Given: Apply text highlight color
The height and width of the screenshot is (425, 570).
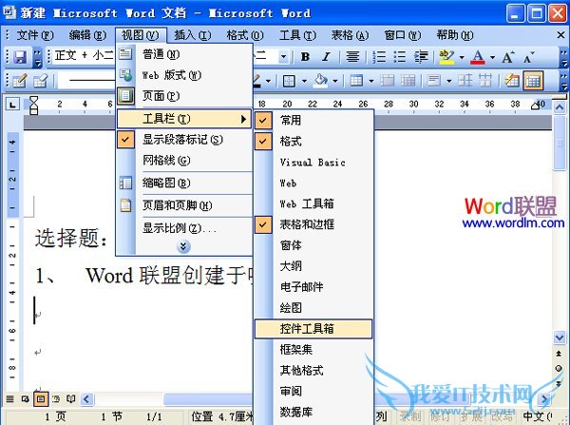Looking at the screenshot, I should pos(446,57).
